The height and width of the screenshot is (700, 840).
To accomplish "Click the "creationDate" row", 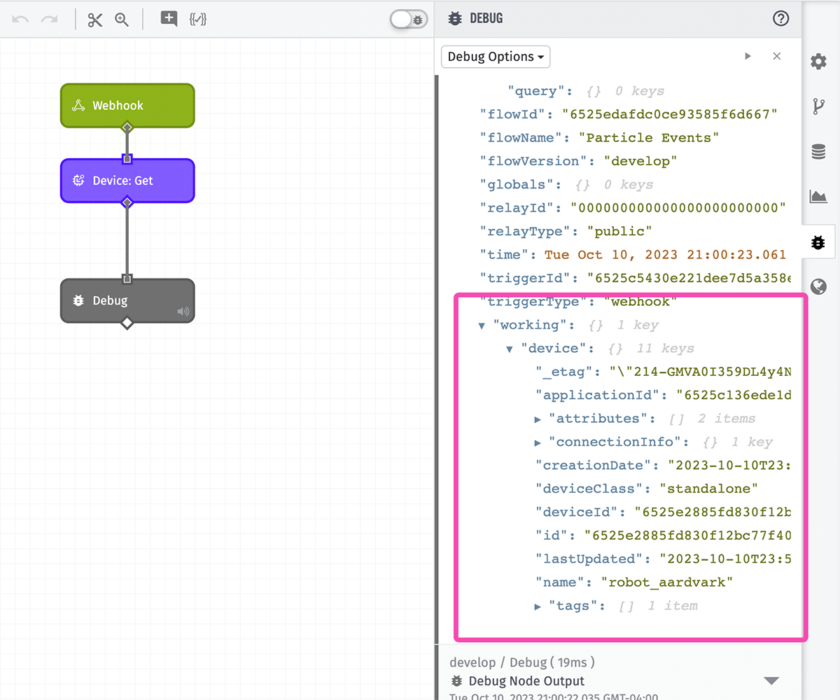I will click(x=664, y=465).
